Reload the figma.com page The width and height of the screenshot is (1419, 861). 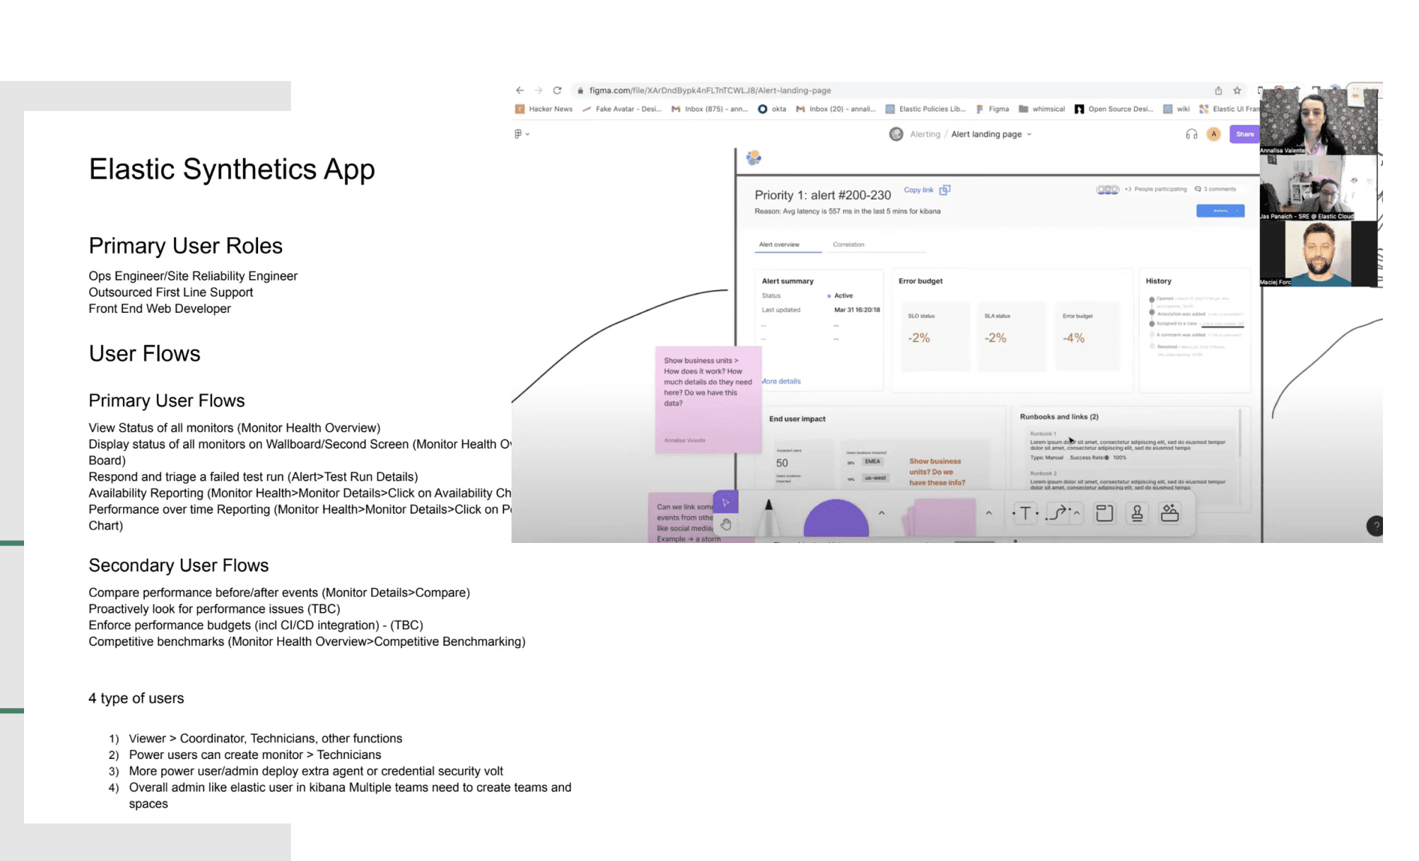(557, 90)
